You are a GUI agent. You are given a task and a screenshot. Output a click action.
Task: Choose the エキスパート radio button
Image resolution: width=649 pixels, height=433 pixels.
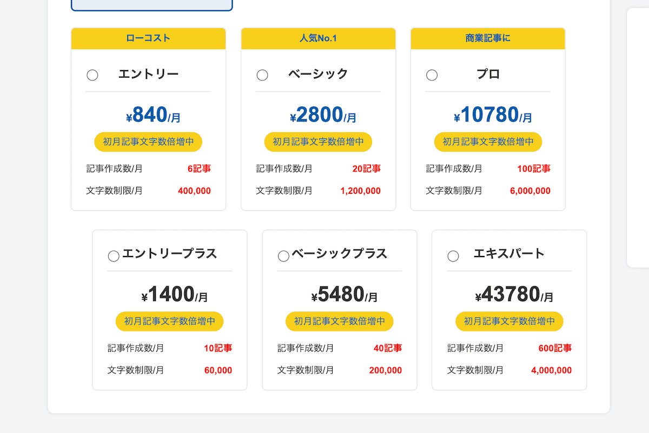click(453, 256)
